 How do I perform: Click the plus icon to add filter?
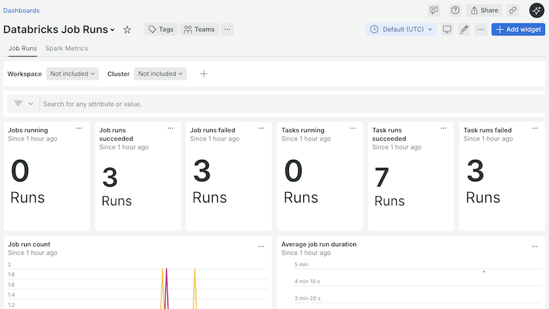[x=203, y=73]
